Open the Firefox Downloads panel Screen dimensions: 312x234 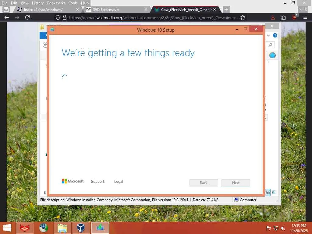click(x=273, y=17)
